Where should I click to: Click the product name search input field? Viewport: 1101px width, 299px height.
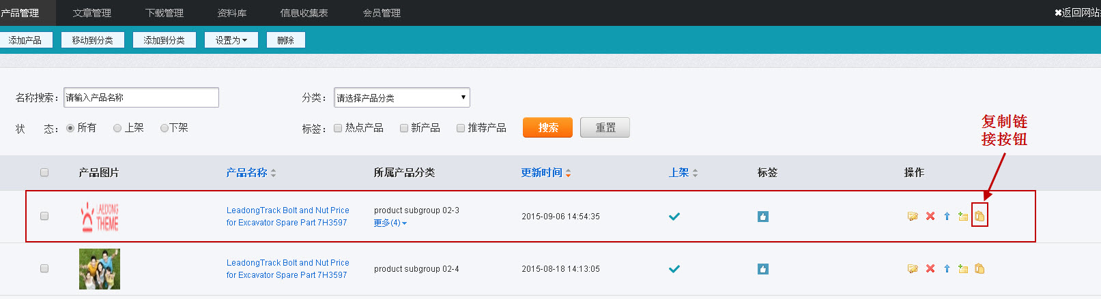pyautogui.click(x=141, y=97)
